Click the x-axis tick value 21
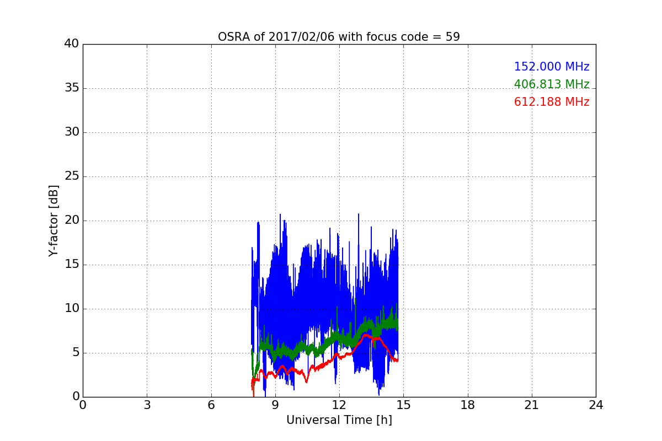Viewport: 662px width, 441px height. [532, 405]
